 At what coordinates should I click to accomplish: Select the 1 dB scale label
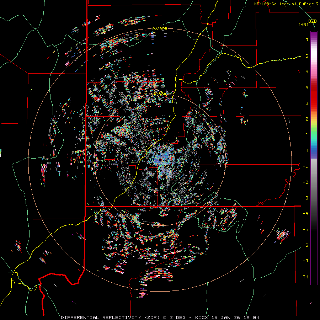click(x=307, y=135)
